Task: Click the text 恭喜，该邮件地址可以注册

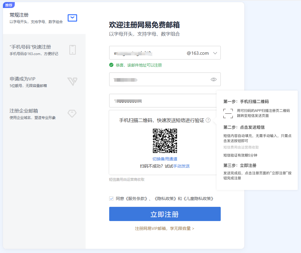Action: [139, 65]
